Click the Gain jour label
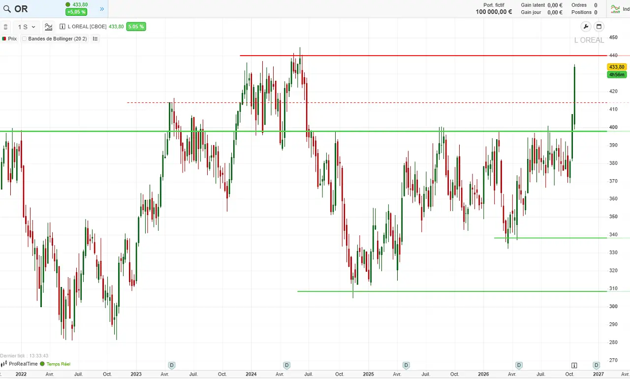The height and width of the screenshot is (379, 630). pos(531,12)
